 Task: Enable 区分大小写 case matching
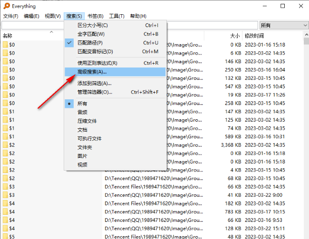click(92, 25)
